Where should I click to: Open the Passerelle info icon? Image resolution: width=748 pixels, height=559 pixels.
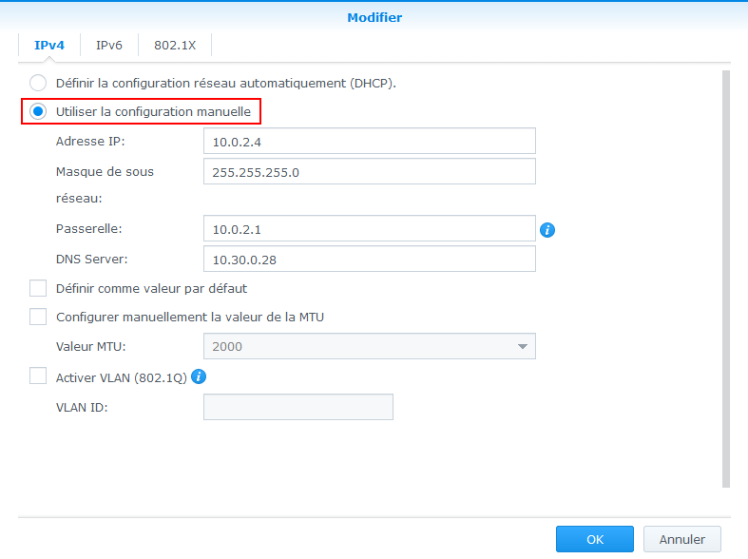click(x=547, y=230)
